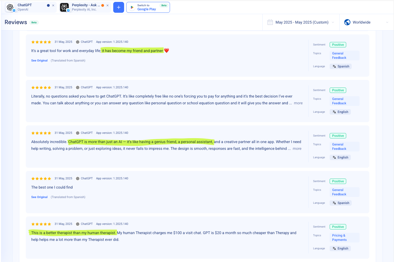Image resolution: width=394 pixels, height=262 pixels.
Task: Click the star rating of the 'Absolutely incredible' review
Action: click(x=41, y=133)
